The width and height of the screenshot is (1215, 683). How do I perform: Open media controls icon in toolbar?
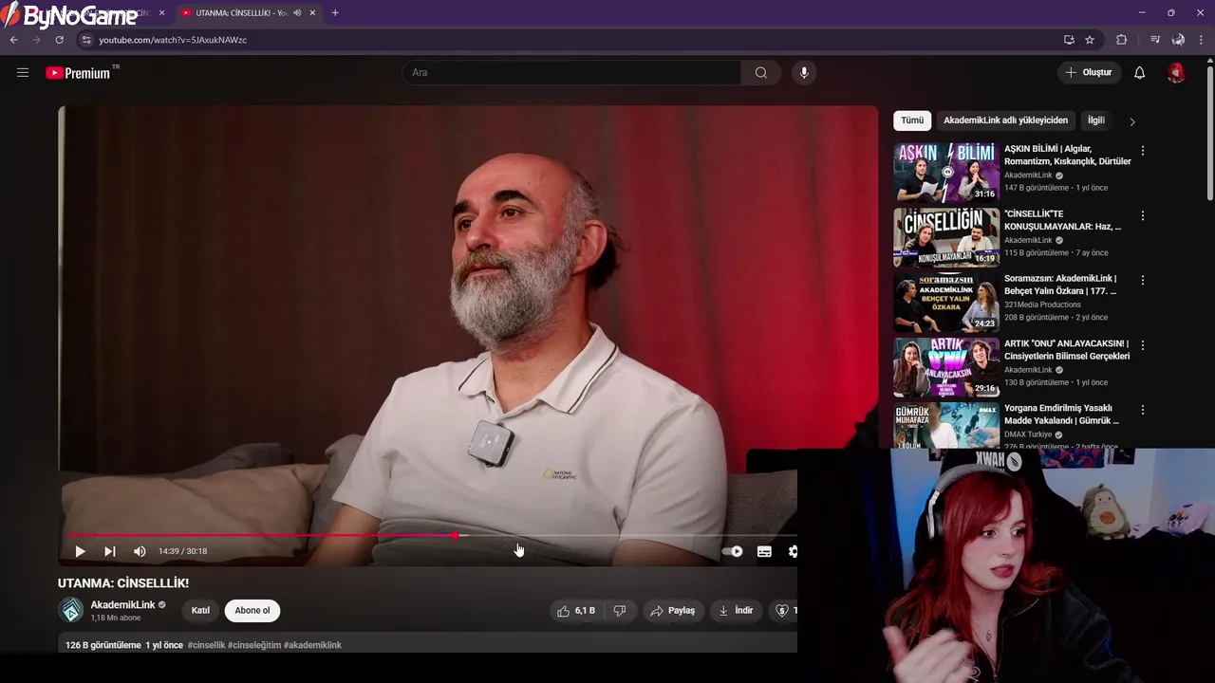tap(1154, 40)
